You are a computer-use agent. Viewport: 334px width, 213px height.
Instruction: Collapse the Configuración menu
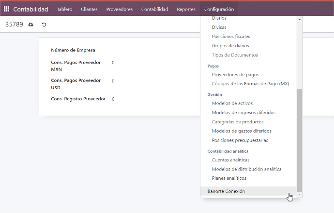click(x=219, y=9)
